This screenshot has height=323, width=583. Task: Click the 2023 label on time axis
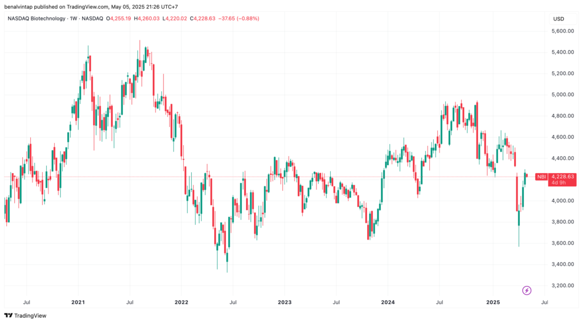click(285, 302)
